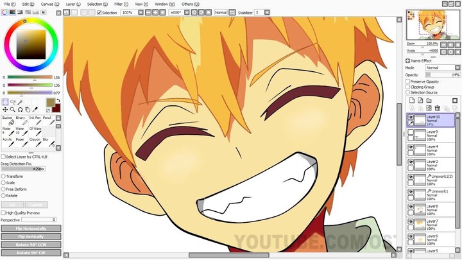This screenshot has width=462, height=260.
Task: Adjust the layer Opacity slider
Action: [x=443, y=75]
